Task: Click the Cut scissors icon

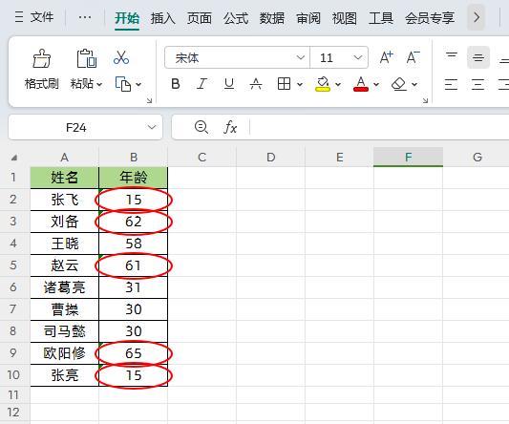Action: coord(121,57)
